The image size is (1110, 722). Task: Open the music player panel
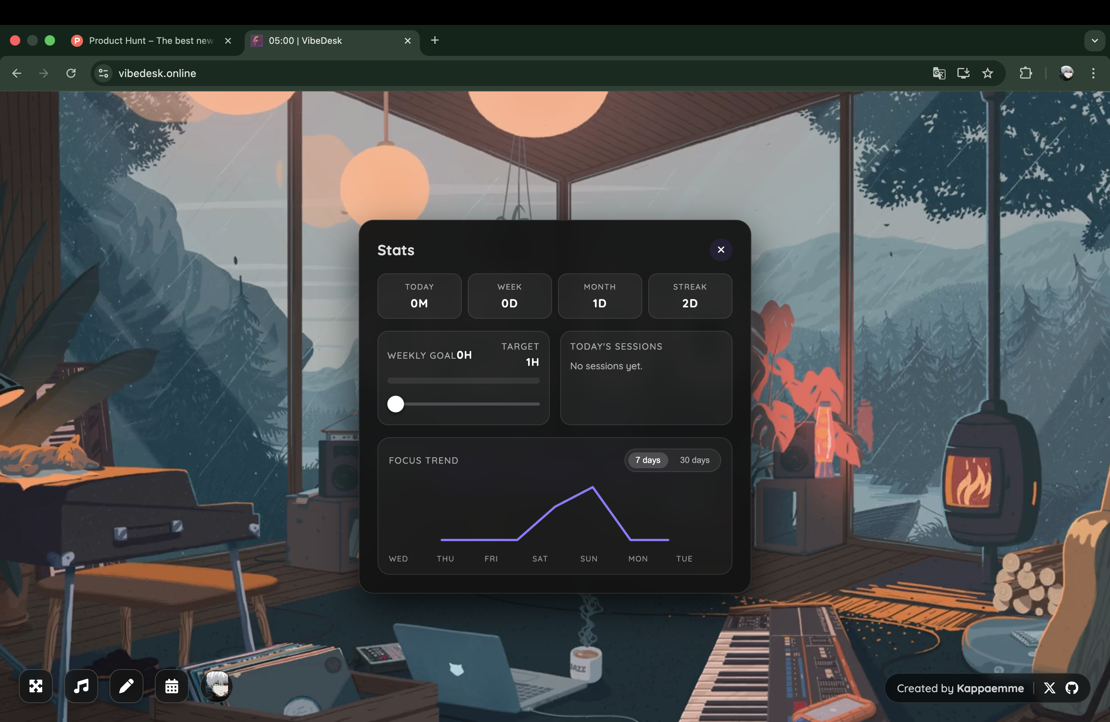(80, 686)
